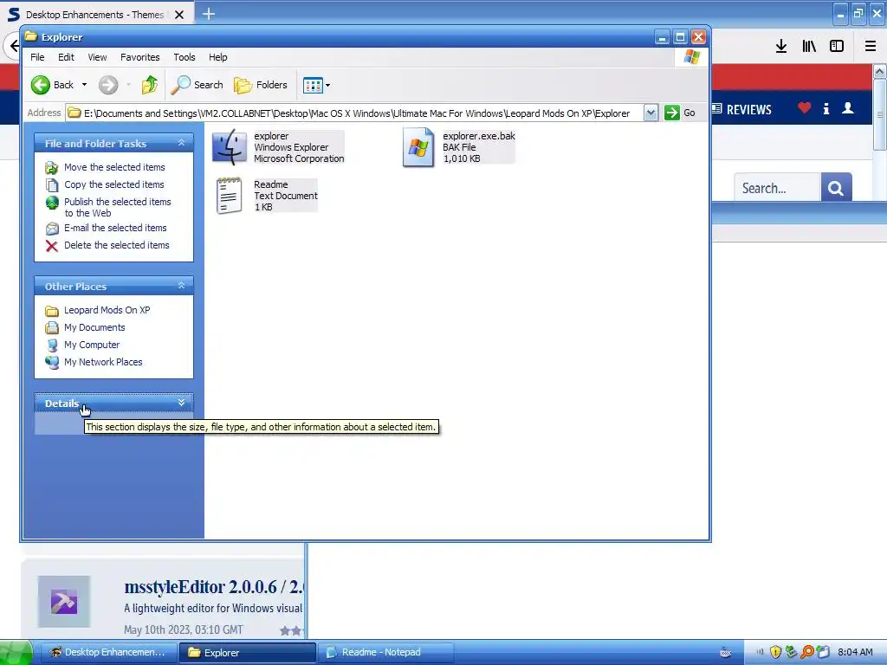Collapse the File and Folder Tasks panel
This screenshot has height=665, width=887.
pyautogui.click(x=182, y=143)
